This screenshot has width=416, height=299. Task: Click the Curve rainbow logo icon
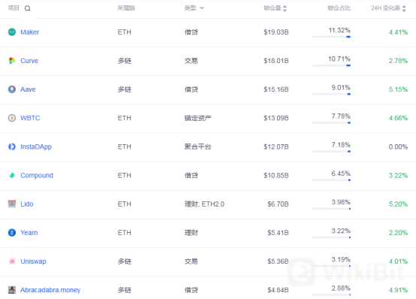click(x=12, y=61)
